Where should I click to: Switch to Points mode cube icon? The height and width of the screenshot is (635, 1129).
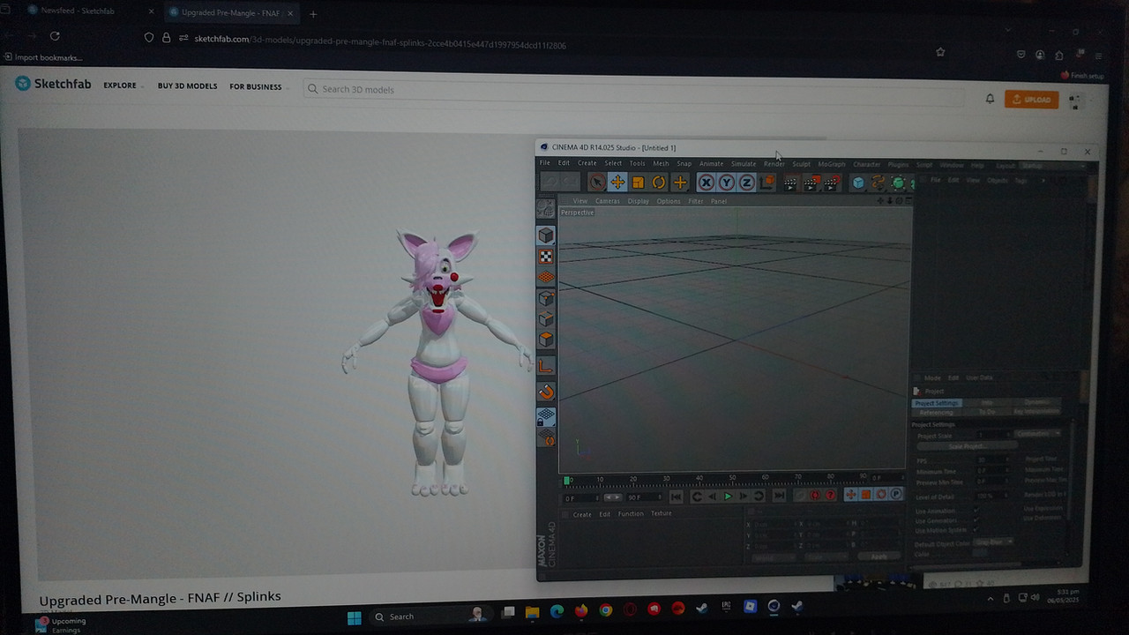546,298
